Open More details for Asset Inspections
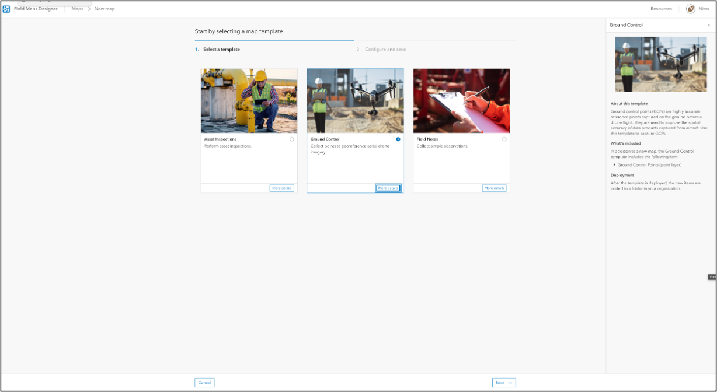 282,188
